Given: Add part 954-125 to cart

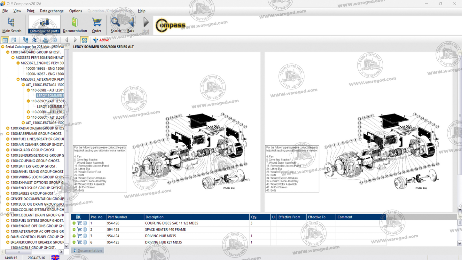Looking at the screenshot, I should [x=80, y=242].
